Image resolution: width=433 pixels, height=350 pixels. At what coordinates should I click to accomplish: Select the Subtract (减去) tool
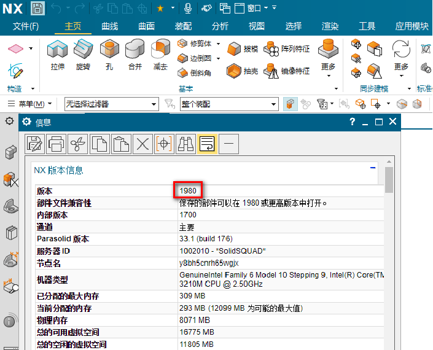(x=161, y=55)
